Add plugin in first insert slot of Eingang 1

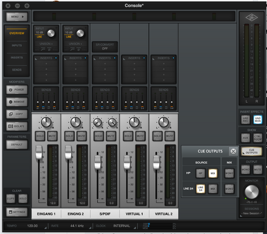tap(46, 64)
